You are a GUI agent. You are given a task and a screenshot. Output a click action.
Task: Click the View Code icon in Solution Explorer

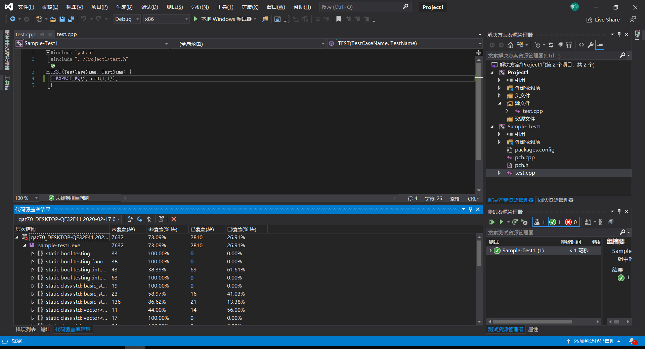tap(582, 45)
